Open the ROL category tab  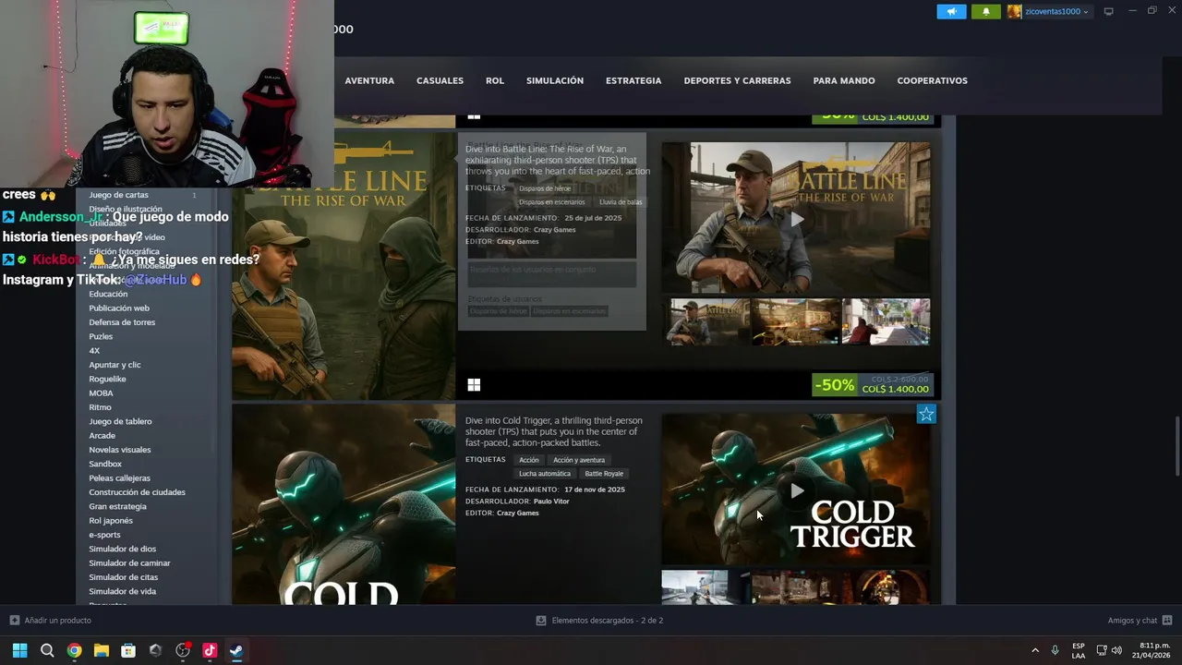(495, 80)
